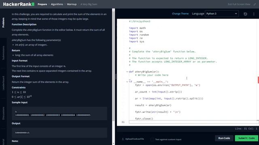Click the 'import re' line

(136, 38)
